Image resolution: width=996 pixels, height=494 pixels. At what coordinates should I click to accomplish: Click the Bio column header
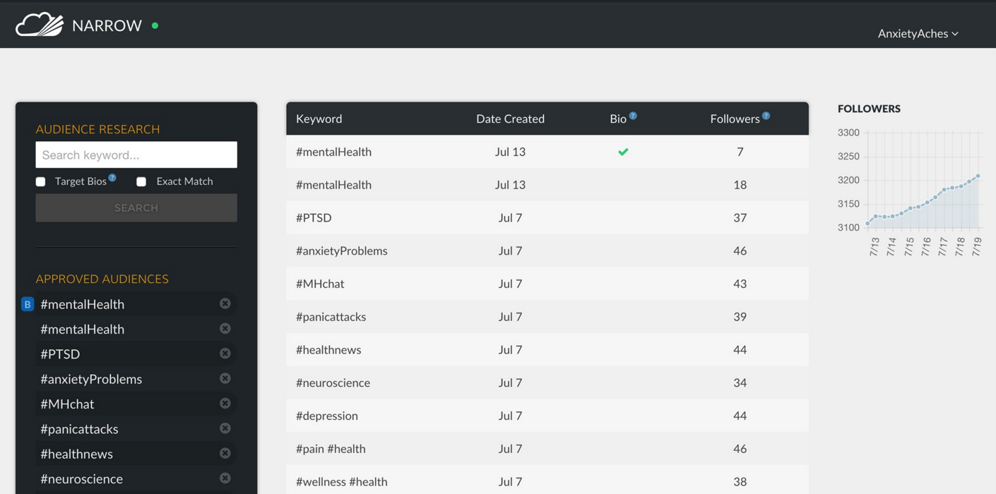click(618, 119)
